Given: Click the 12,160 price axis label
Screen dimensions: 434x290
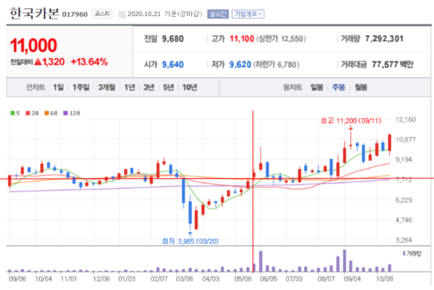Looking at the screenshot, I should pos(406,120).
